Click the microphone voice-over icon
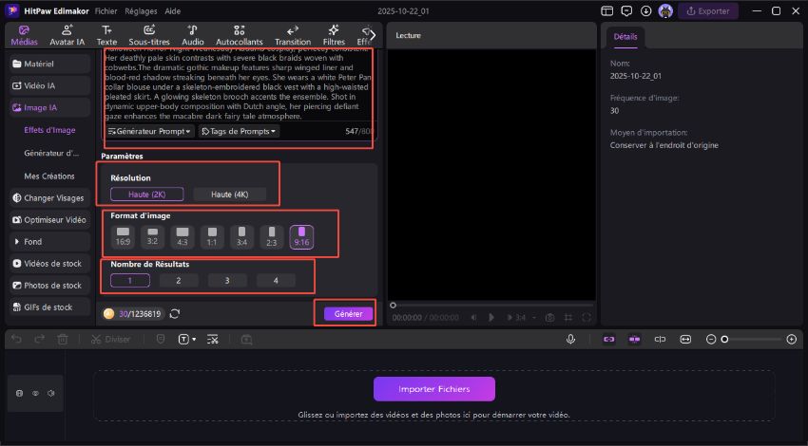Viewport: 808px width, 446px height. (570, 339)
